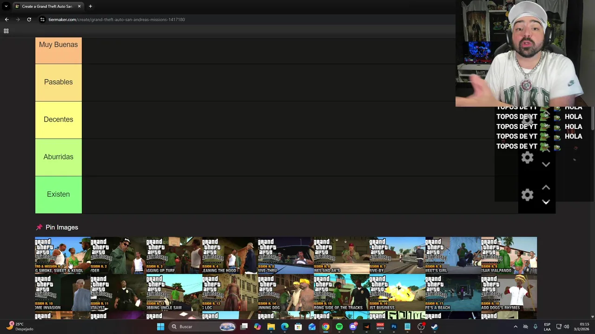Move the Existen tier up

point(546,188)
